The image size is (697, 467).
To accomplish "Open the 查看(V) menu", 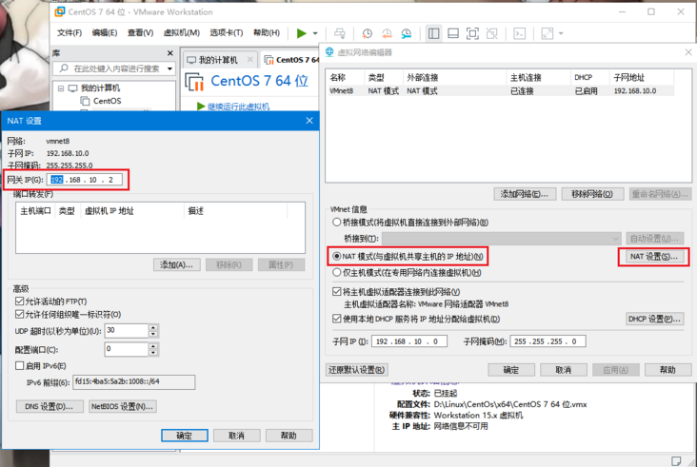I will [x=140, y=33].
